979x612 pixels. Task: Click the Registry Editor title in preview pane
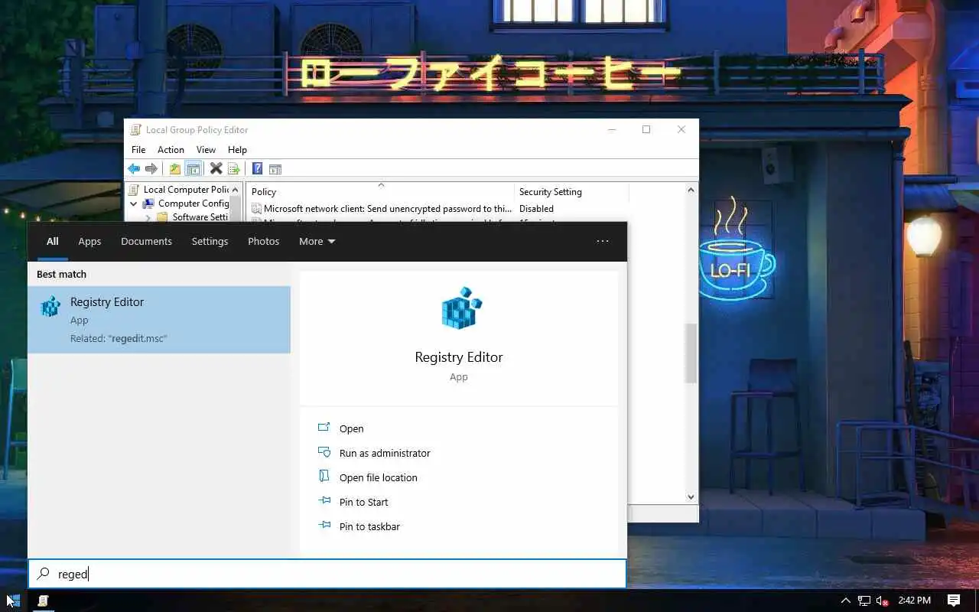click(459, 357)
